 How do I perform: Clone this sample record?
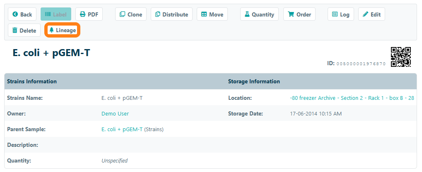[x=130, y=14]
